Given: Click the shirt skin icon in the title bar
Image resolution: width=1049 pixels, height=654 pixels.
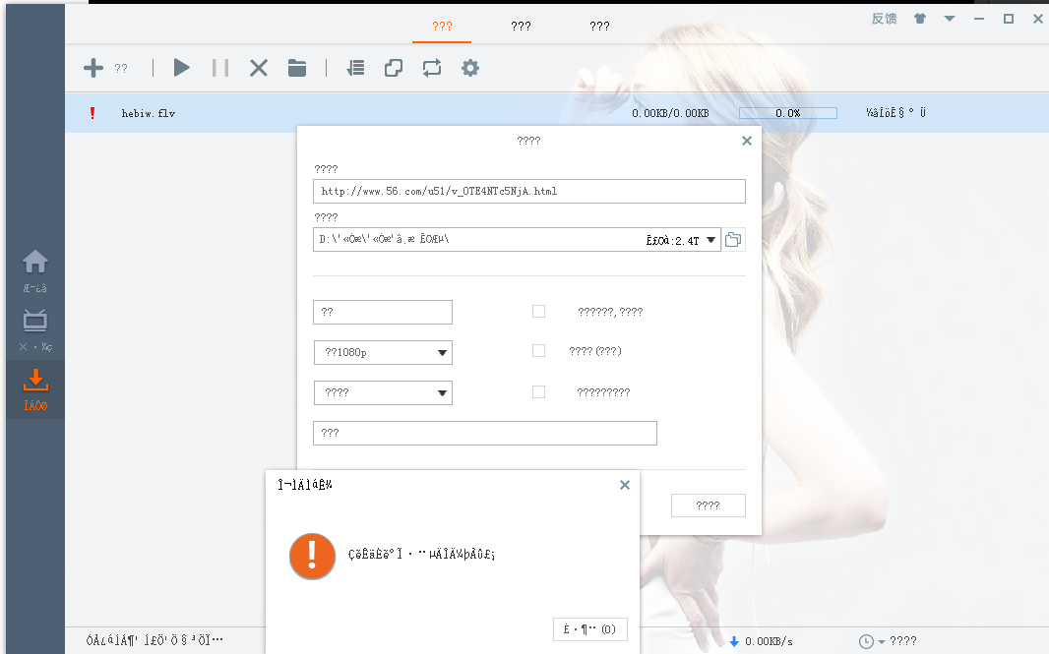Looking at the screenshot, I should click(x=920, y=19).
